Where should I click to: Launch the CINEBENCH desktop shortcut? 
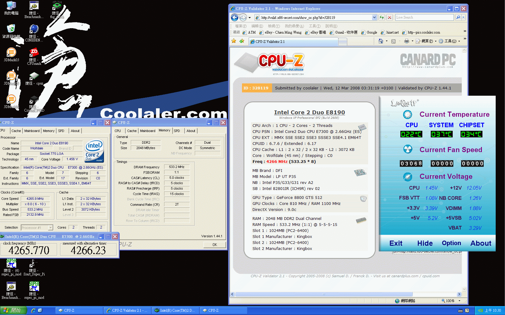pos(34,33)
